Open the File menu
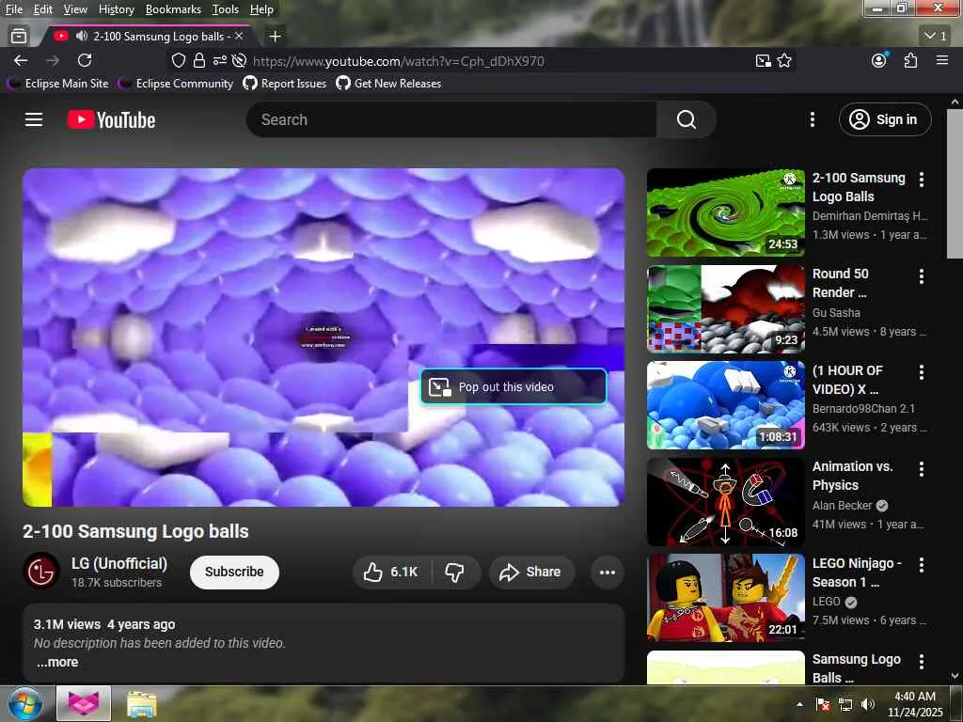 (14, 9)
